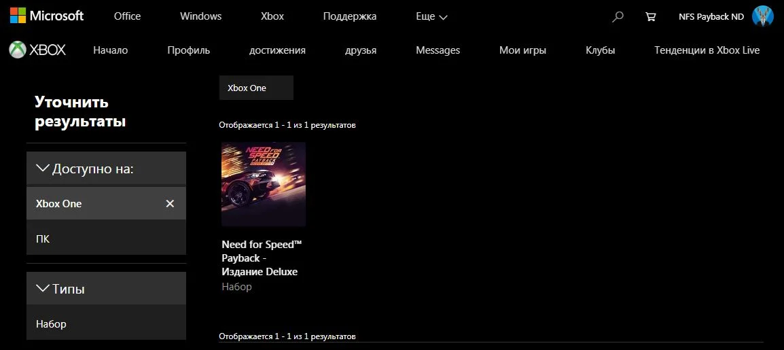The height and width of the screenshot is (350, 784).
Task: Go to the 'Профиль' tab
Action: (x=188, y=50)
